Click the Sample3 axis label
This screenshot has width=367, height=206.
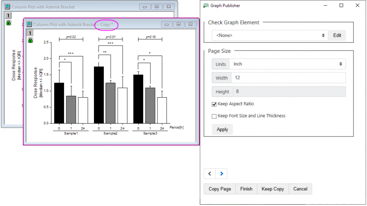click(150, 133)
